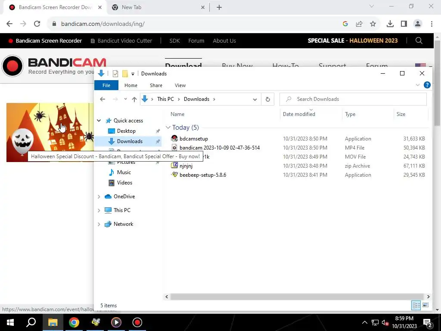The image size is (441, 331).
Task: Click New folder icon in quick access toolbar
Action: click(x=125, y=74)
